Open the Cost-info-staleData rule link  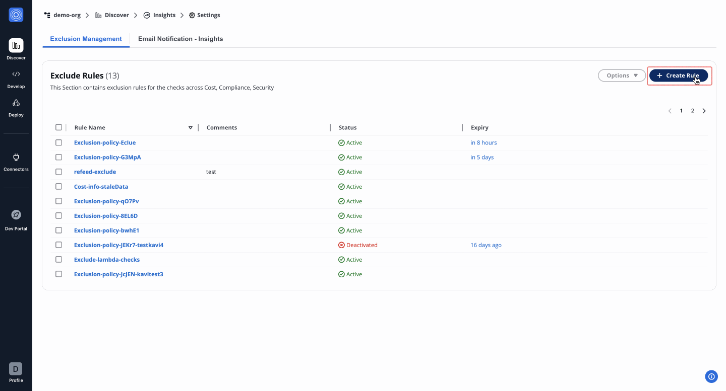click(101, 187)
